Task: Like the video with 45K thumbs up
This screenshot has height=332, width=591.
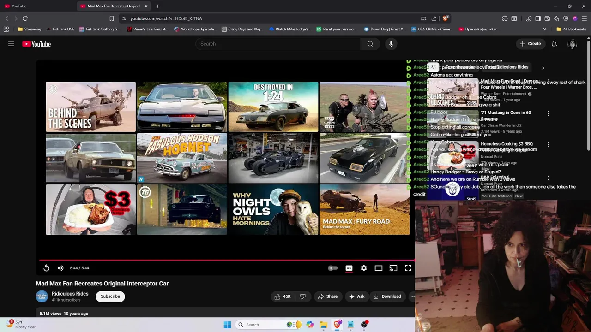Action: coord(282,296)
